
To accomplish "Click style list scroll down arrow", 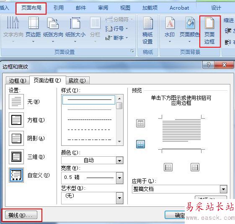I will coord(119,141).
